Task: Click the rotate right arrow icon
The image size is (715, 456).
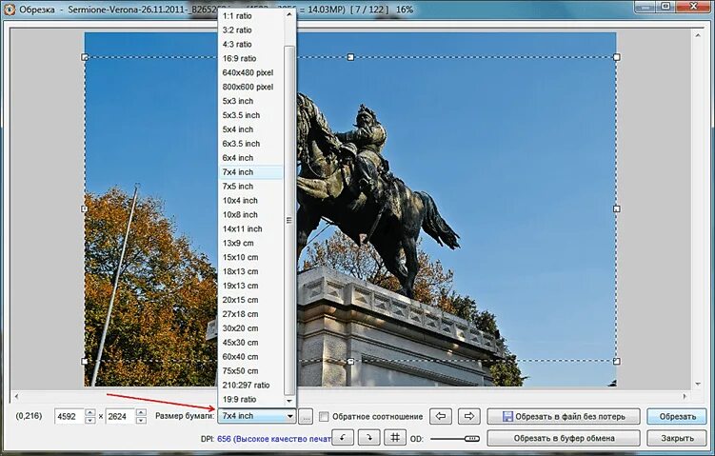Action: [x=368, y=438]
